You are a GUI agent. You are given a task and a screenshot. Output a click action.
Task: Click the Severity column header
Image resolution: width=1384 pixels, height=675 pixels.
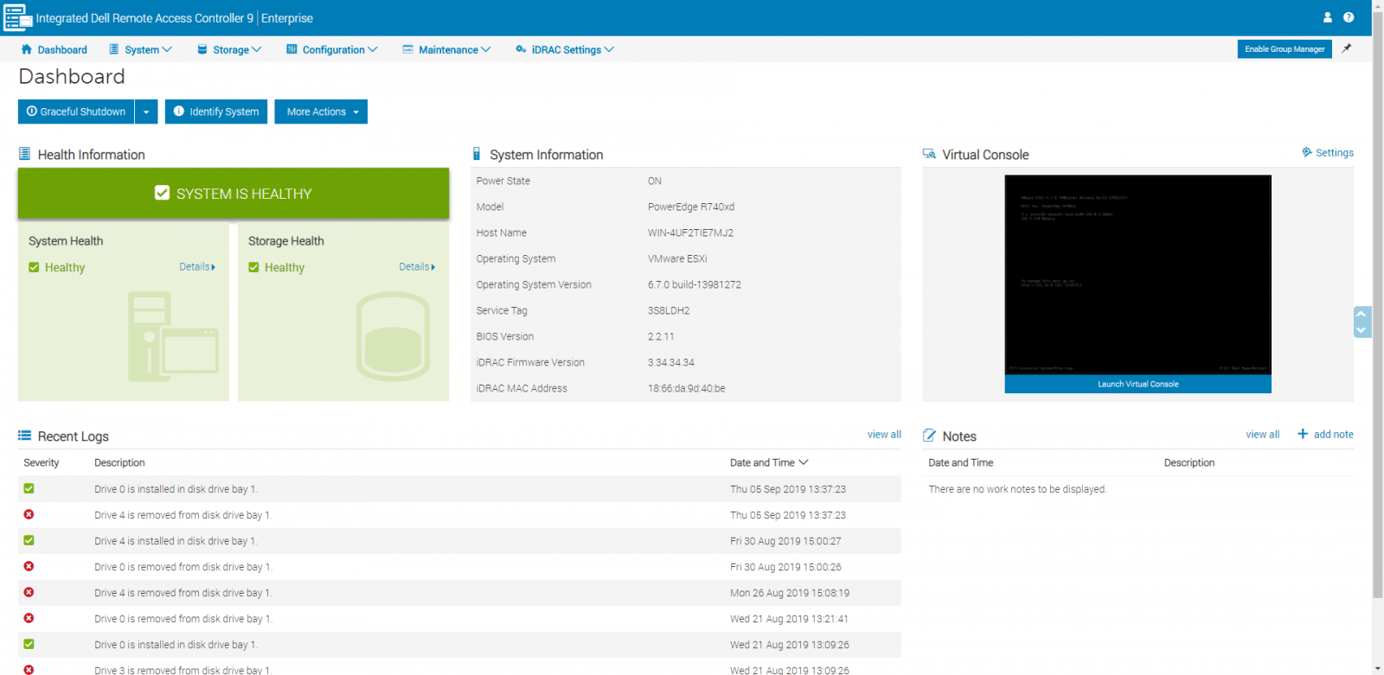click(x=42, y=462)
